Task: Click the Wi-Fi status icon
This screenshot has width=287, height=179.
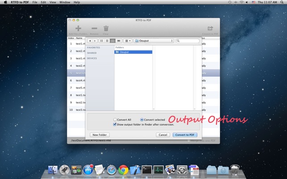Action: pyautogui.click(x=241, y=2)
